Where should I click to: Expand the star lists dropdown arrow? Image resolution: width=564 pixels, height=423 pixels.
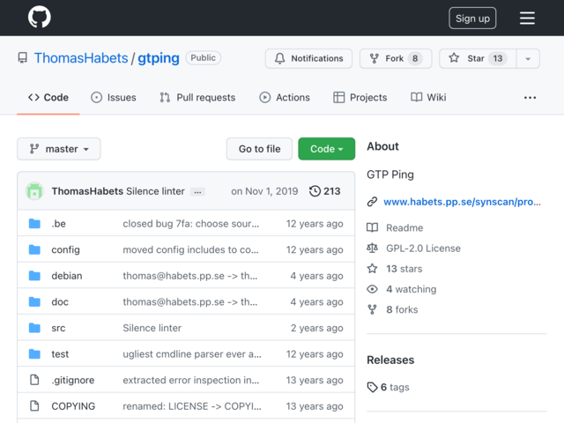[528, 58]
